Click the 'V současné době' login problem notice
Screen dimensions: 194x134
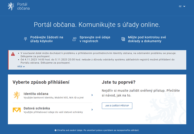(98, 55)
